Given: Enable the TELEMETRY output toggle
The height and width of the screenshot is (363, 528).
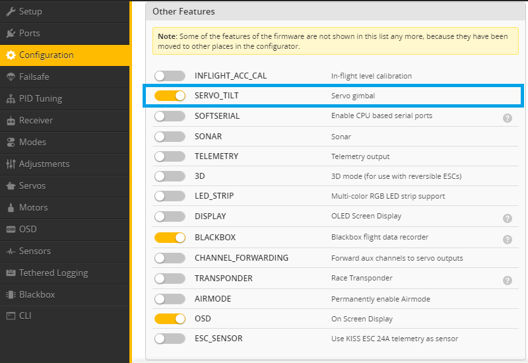Looking at the screenshot, I should (x=170, y=156).
